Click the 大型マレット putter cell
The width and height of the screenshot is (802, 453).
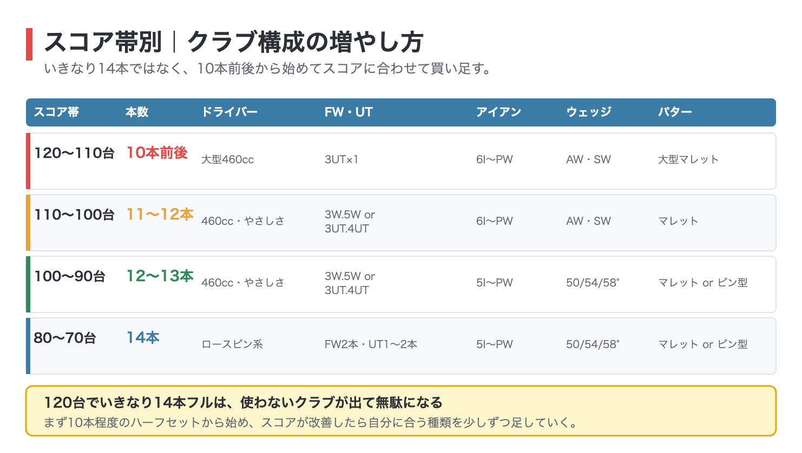click(688, 159)
